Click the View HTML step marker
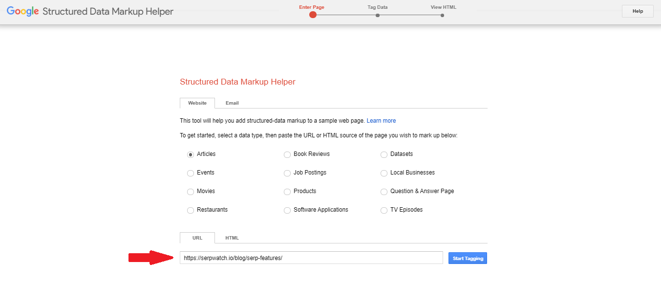The image size is (661, 307). tap(442, 15)
